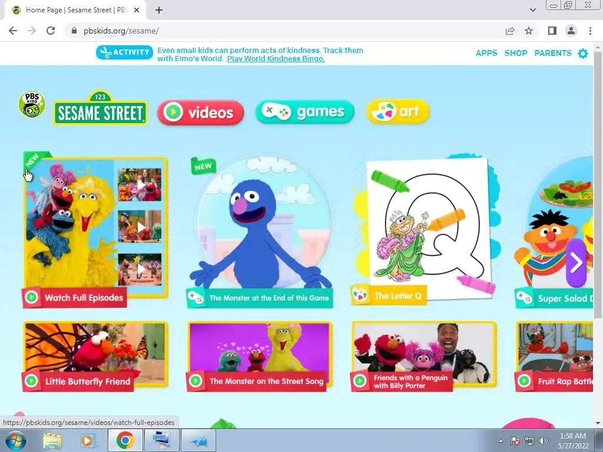
Task: Show hidden tray icons arrow
Action: (501, 441)
